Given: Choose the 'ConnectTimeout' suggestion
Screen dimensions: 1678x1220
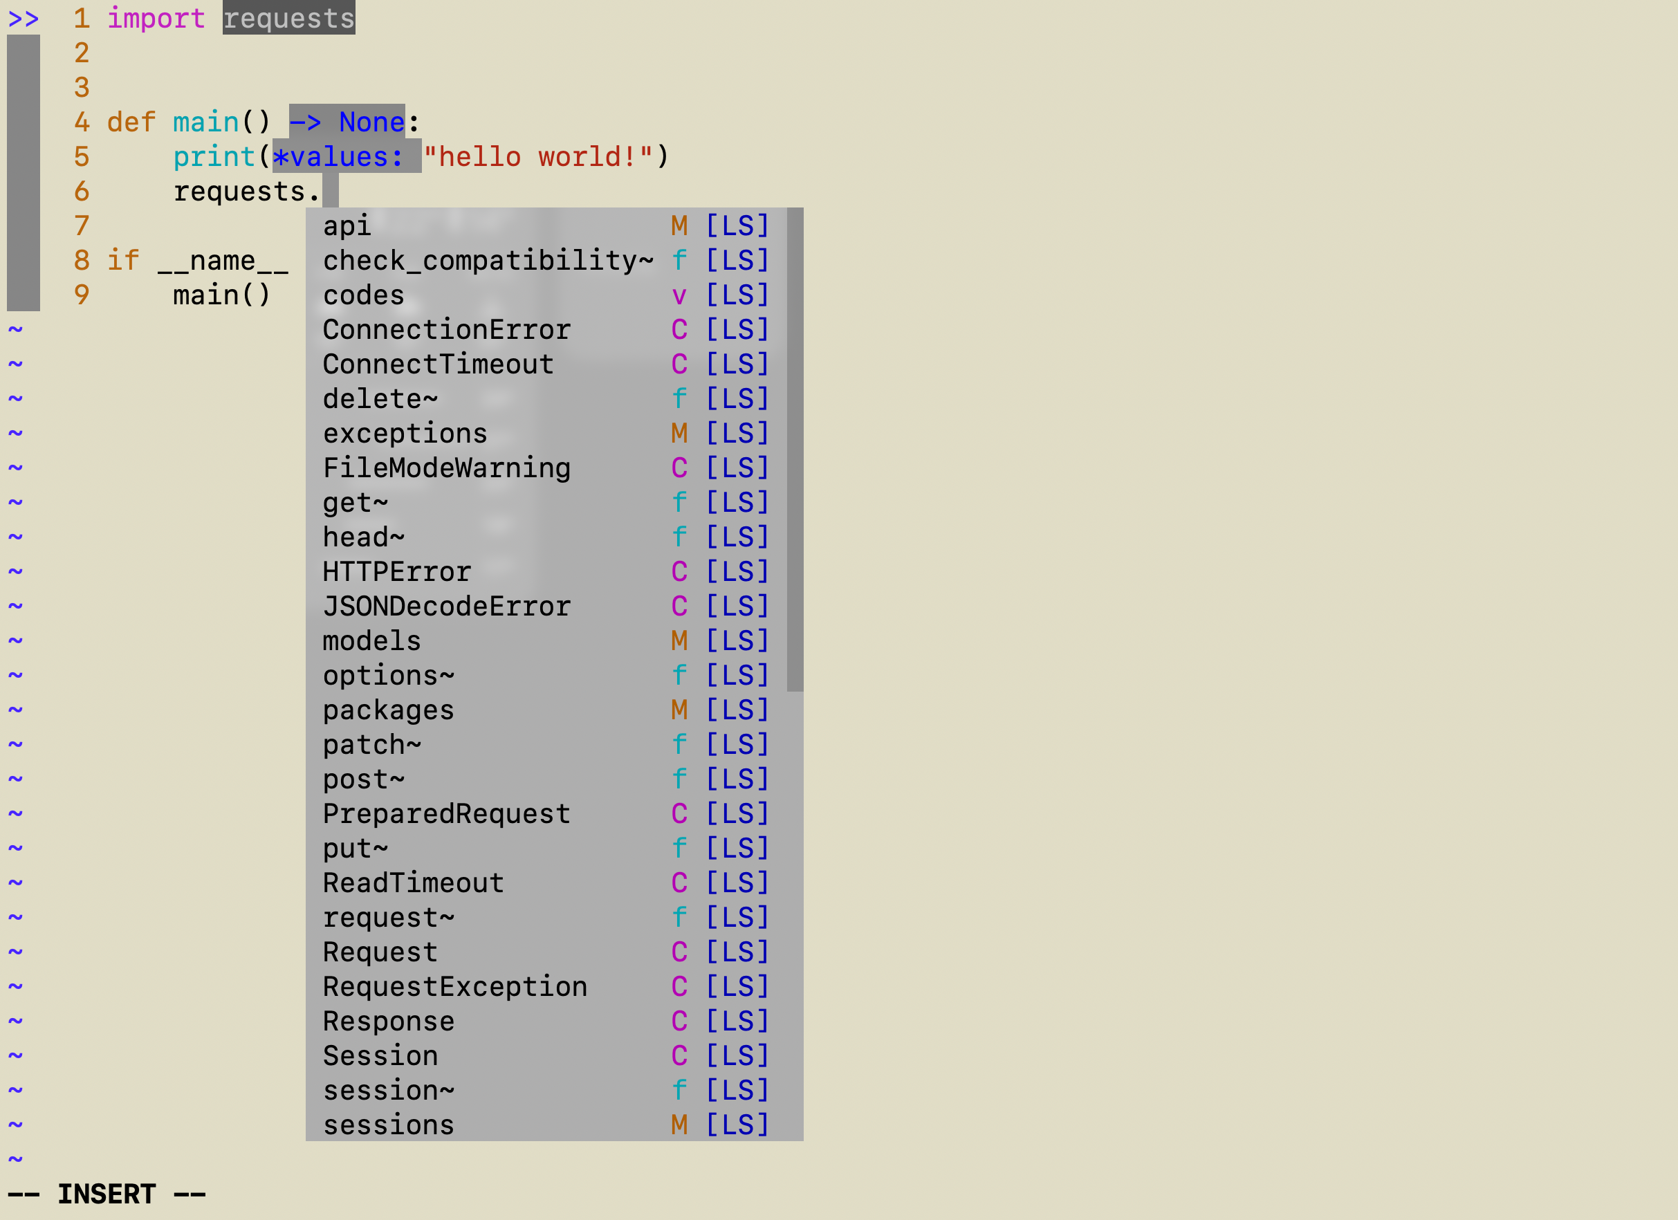Looking at the screenshot, I should point(546,364).
